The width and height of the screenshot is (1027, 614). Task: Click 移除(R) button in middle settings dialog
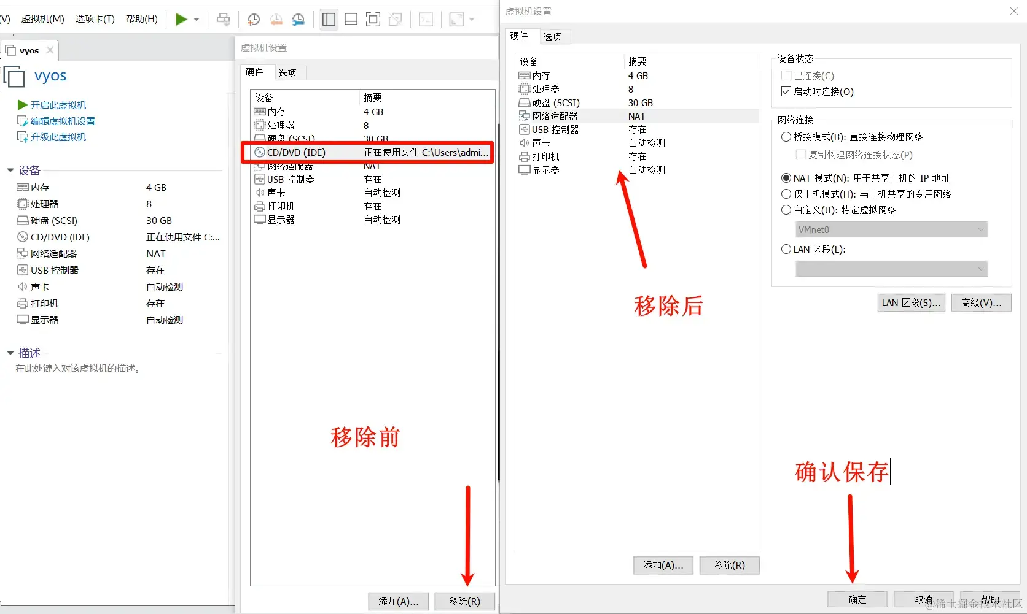464,601
